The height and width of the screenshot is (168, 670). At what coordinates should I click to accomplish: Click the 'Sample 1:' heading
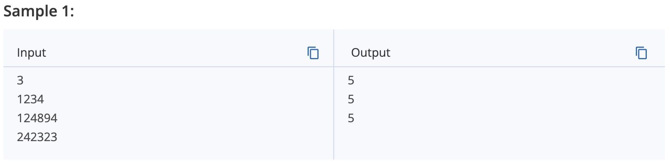pos(39,11)
